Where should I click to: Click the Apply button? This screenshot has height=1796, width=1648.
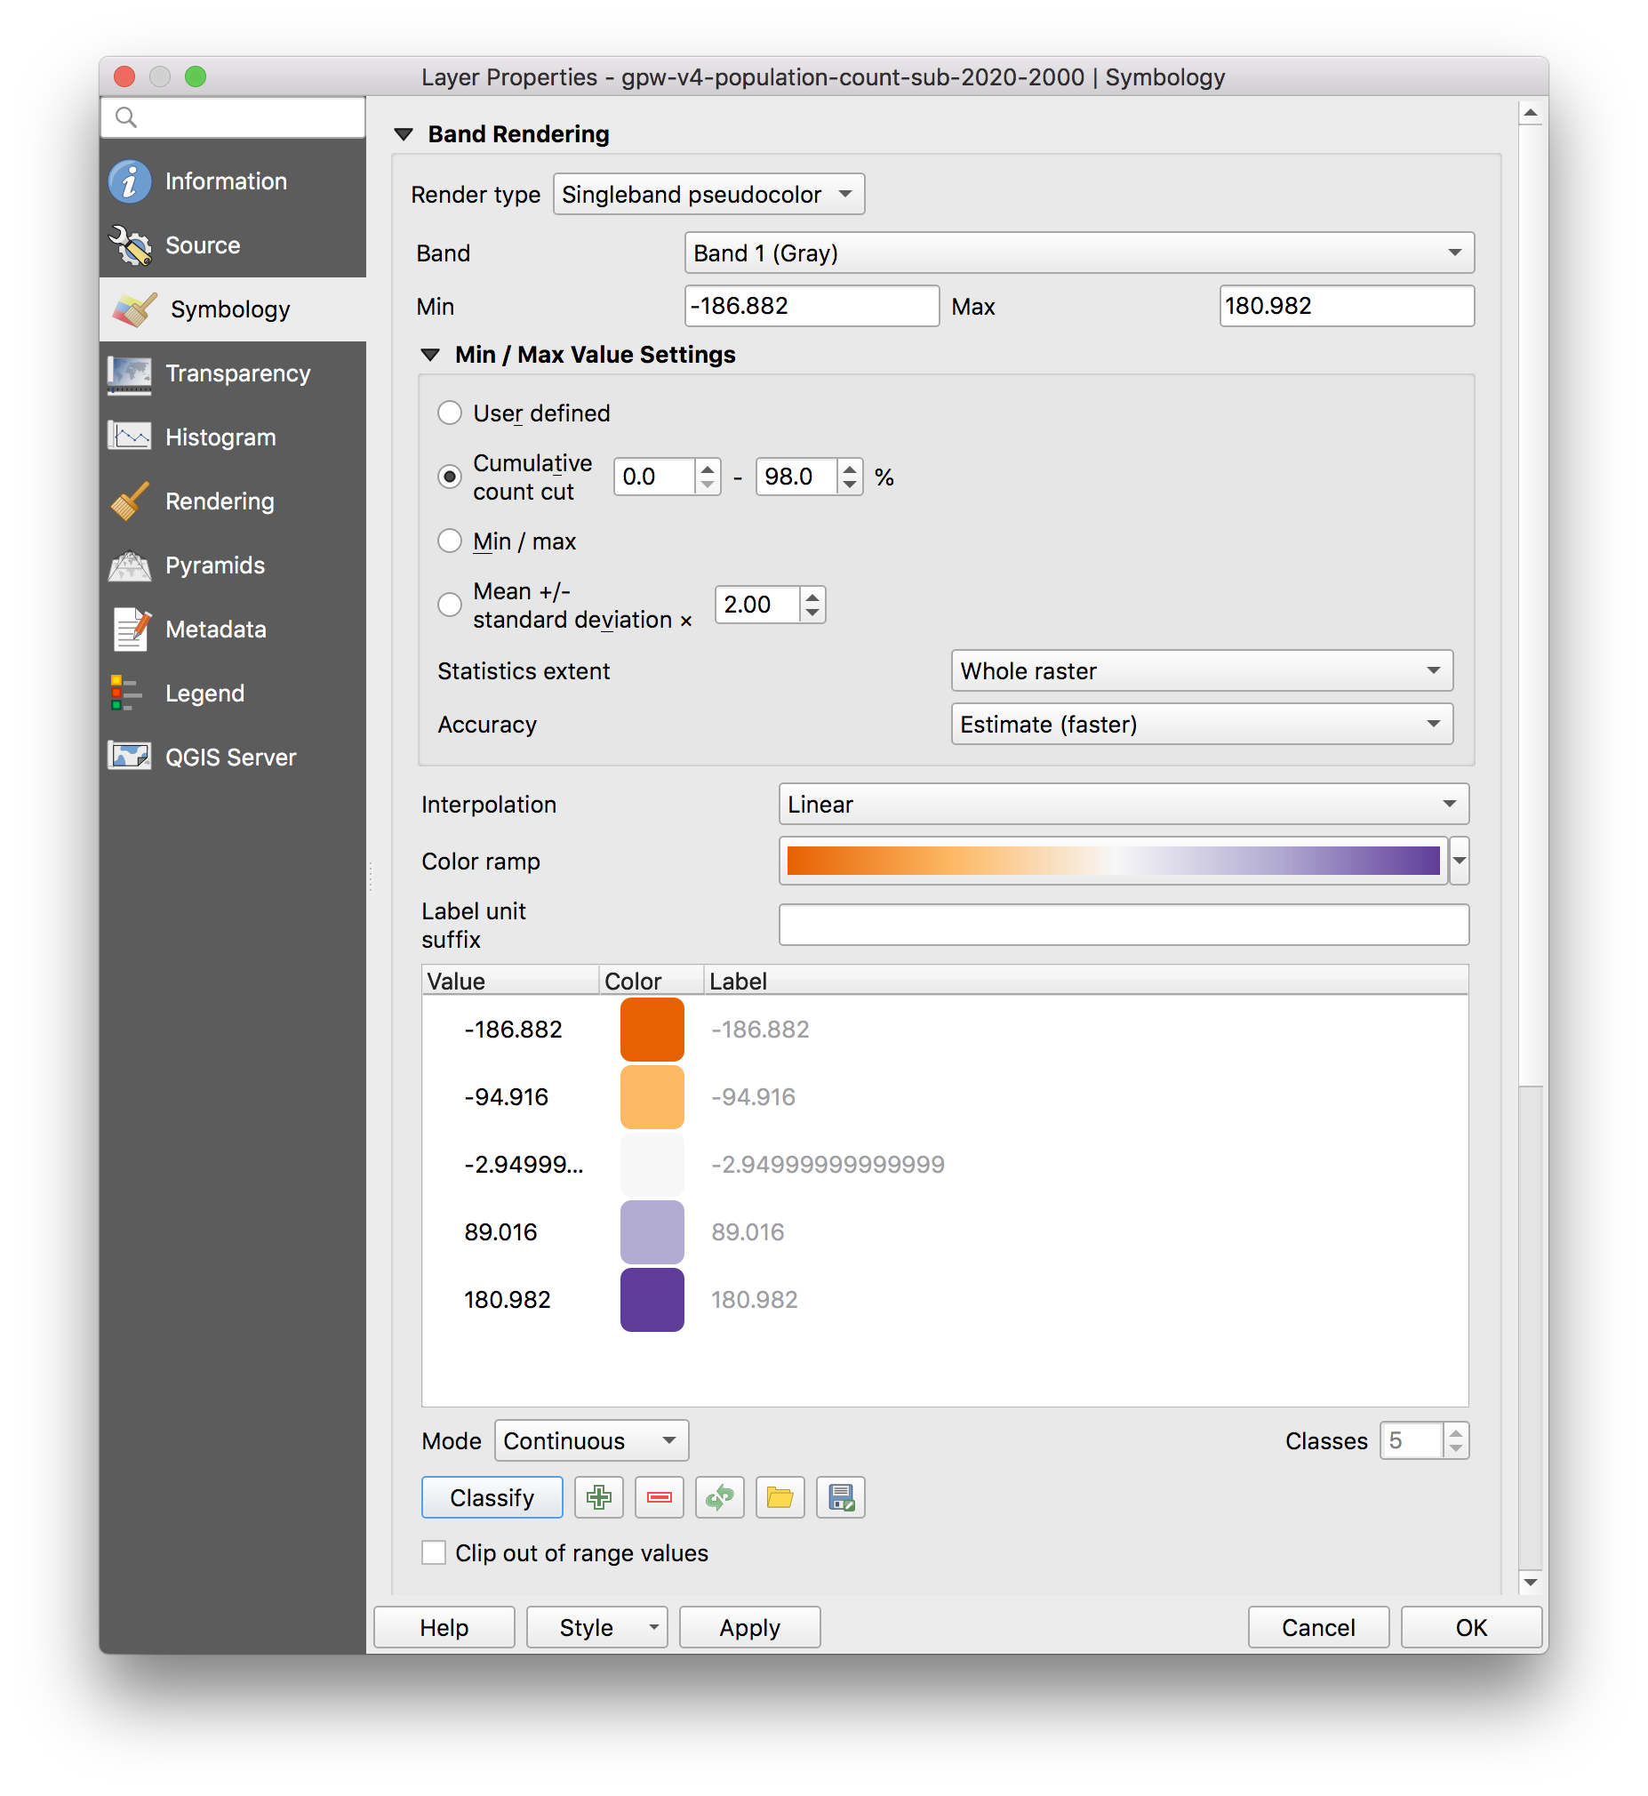click(x=749, y=1627)
